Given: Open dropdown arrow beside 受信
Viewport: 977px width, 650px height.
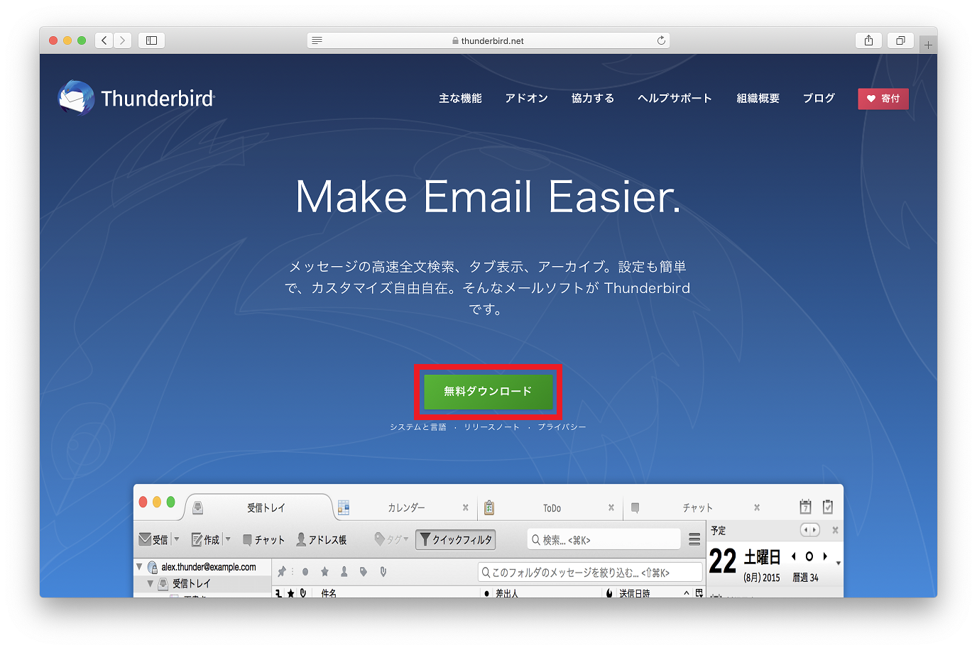Looking at the screenshot, I should point(177,539).
